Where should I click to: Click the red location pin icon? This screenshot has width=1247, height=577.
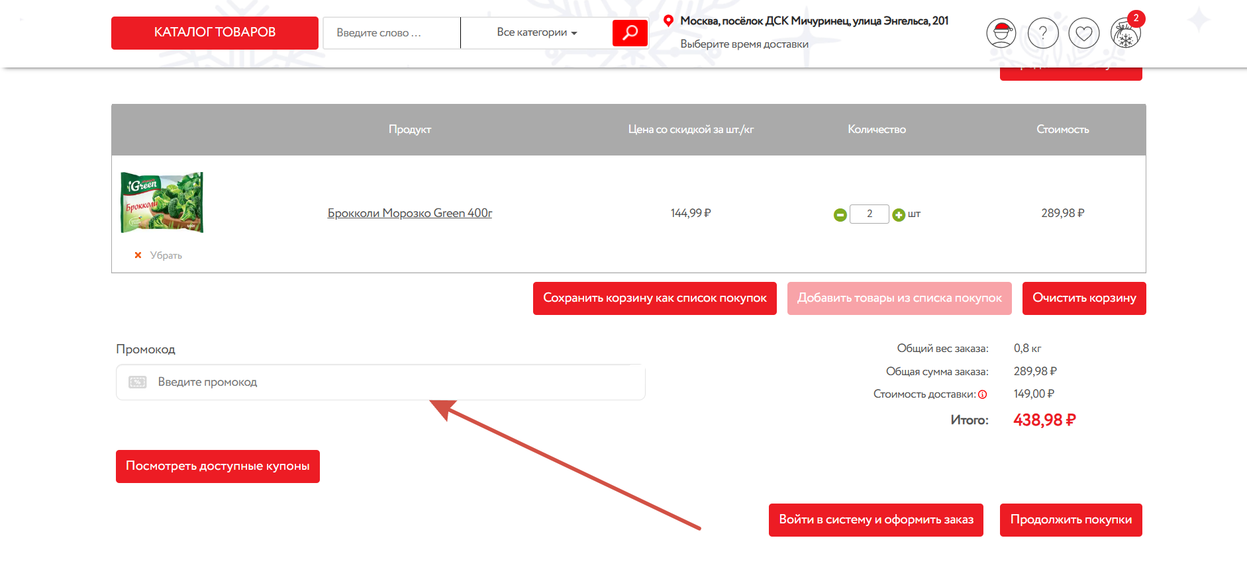(669, 21)
